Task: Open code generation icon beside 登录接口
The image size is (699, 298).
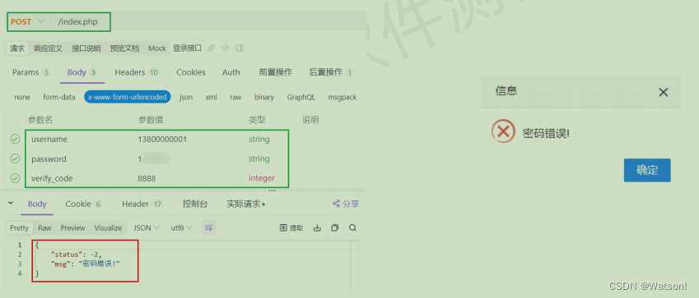Action: (225, 48)
